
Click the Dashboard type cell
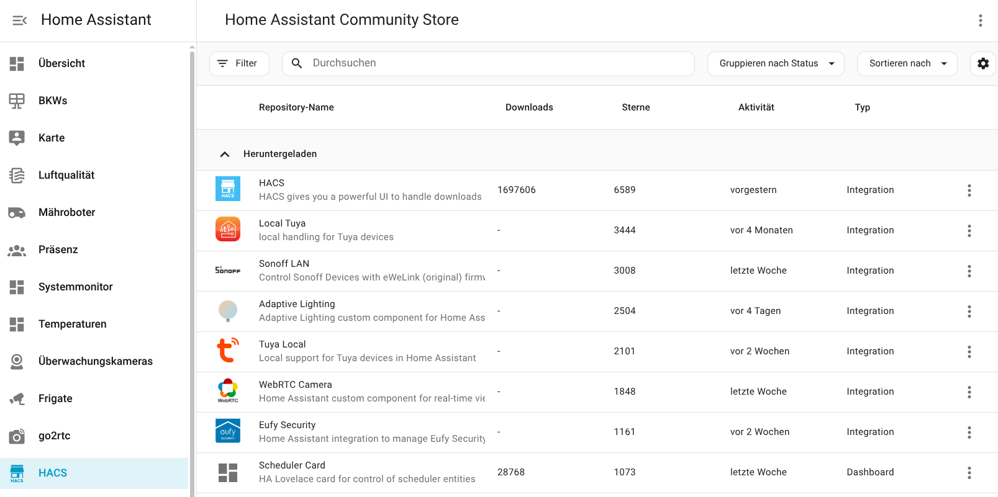point(870,472)
